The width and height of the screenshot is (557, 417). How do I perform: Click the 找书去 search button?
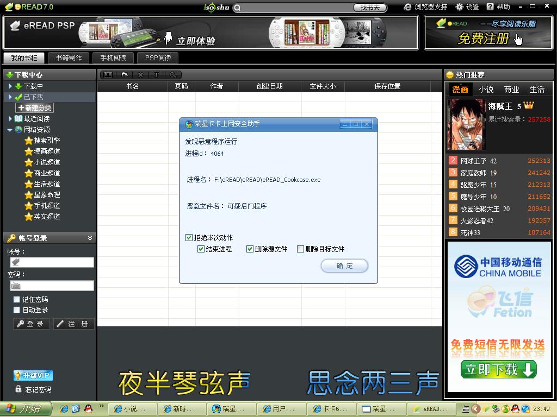[370, 8]
